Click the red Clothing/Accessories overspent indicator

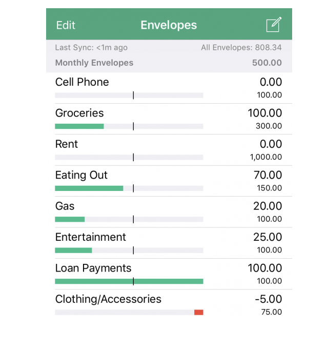pos(199,312)
